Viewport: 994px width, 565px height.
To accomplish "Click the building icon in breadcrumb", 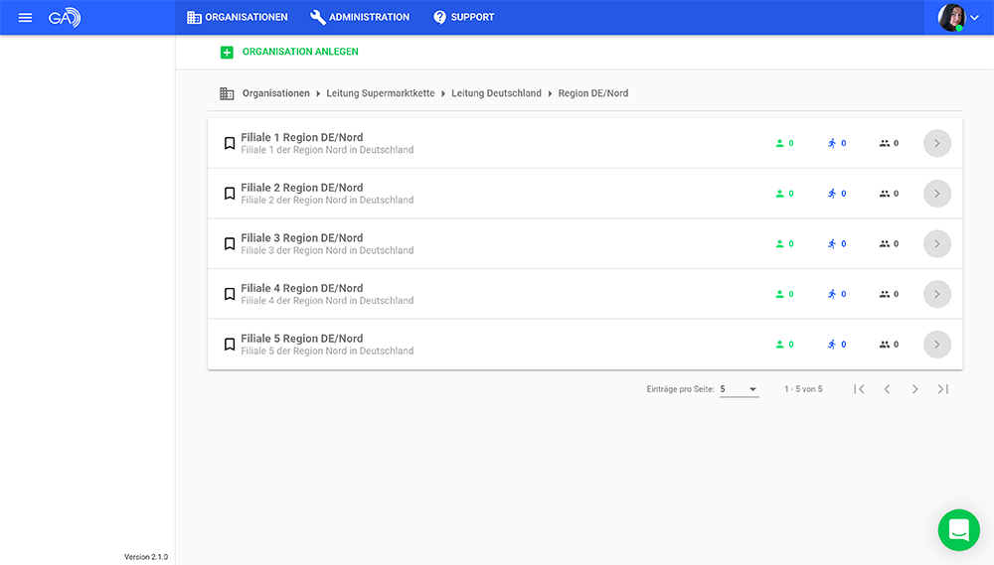I will pyautogui.click(x=227, y=93).
